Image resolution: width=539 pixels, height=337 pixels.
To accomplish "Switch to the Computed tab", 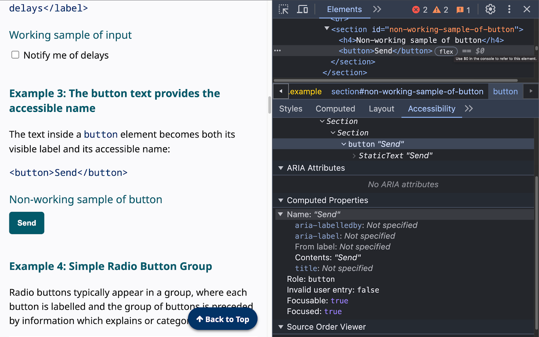I will [335, 109].
